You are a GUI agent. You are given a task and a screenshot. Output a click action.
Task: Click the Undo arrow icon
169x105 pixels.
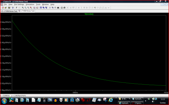pyautogui.click(x=95, y=8)
